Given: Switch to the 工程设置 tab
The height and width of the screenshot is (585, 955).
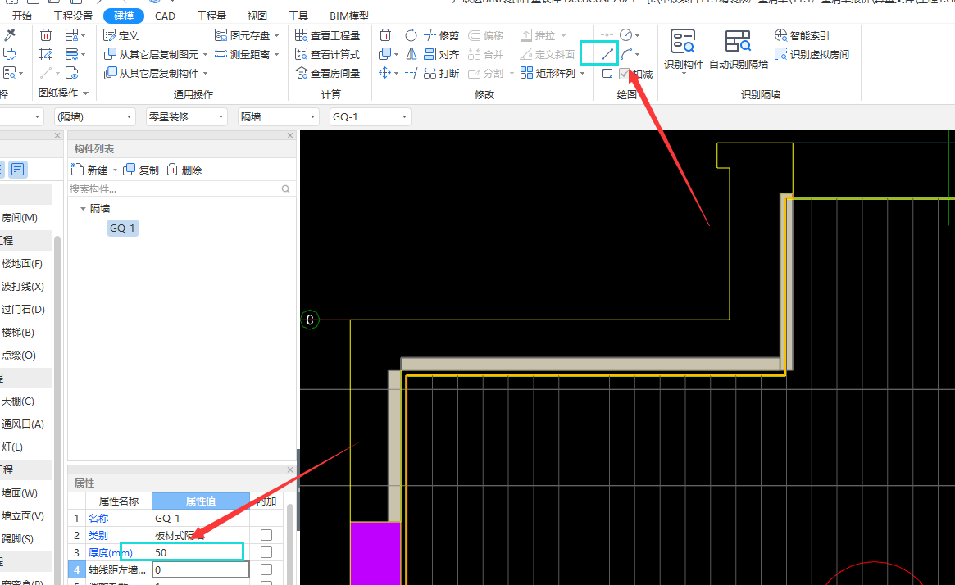Looking at the screenshot, I should (73, 16).
